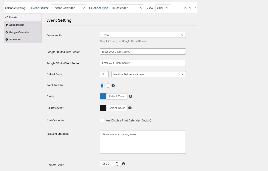The image size is (268, 171).
Task: Click the selected blue Event Bubbles radio
Action: pyautogui.click(x=102, y=85)
